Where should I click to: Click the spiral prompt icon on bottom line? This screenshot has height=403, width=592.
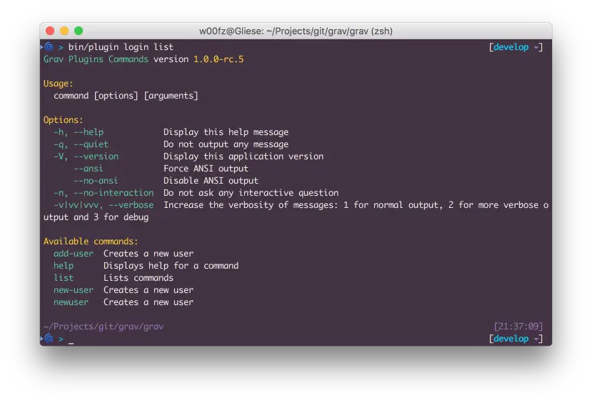coord(49,339)
